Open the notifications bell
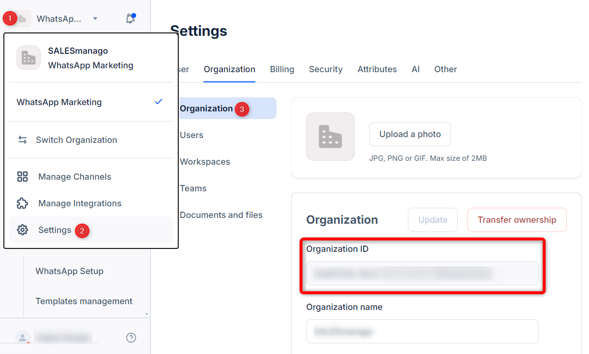The height and width of the screenshot is (354, 589). pos(130,18)
